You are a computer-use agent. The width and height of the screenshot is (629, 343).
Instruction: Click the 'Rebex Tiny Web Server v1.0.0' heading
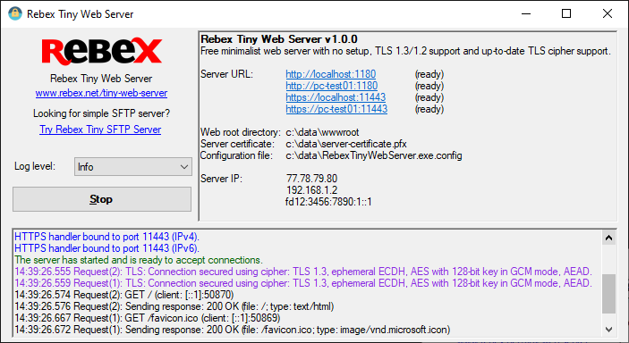pos(279,39)
